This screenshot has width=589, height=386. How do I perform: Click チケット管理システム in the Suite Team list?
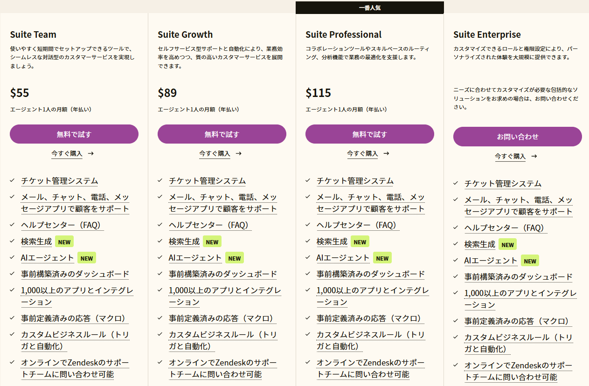(x=59, y=181)
